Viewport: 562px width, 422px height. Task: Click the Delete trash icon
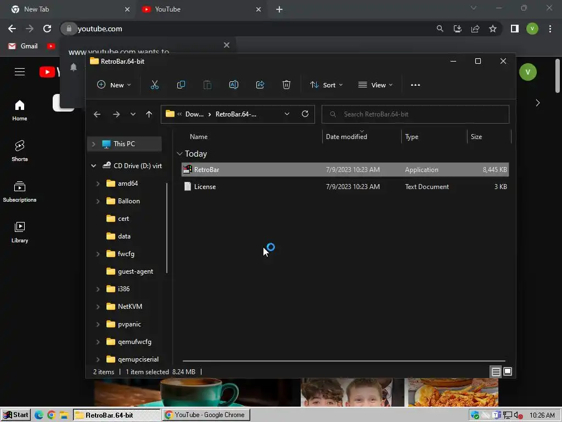coord(286,85)
